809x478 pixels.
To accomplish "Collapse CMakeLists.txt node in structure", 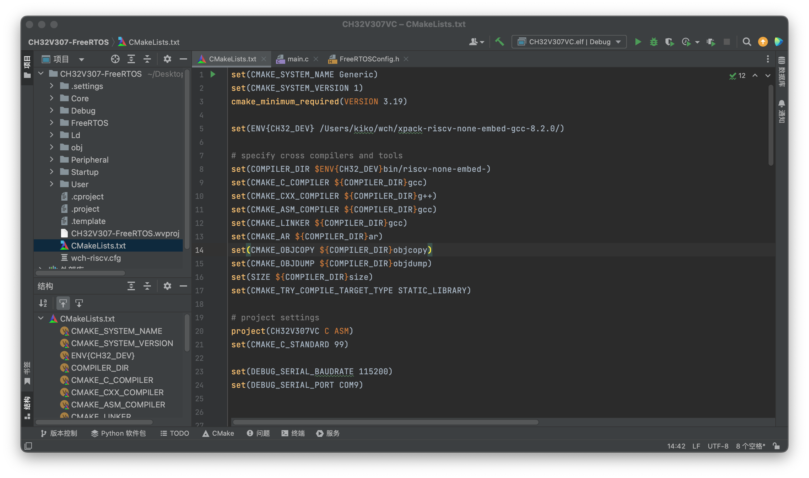I will pos(41,318).
